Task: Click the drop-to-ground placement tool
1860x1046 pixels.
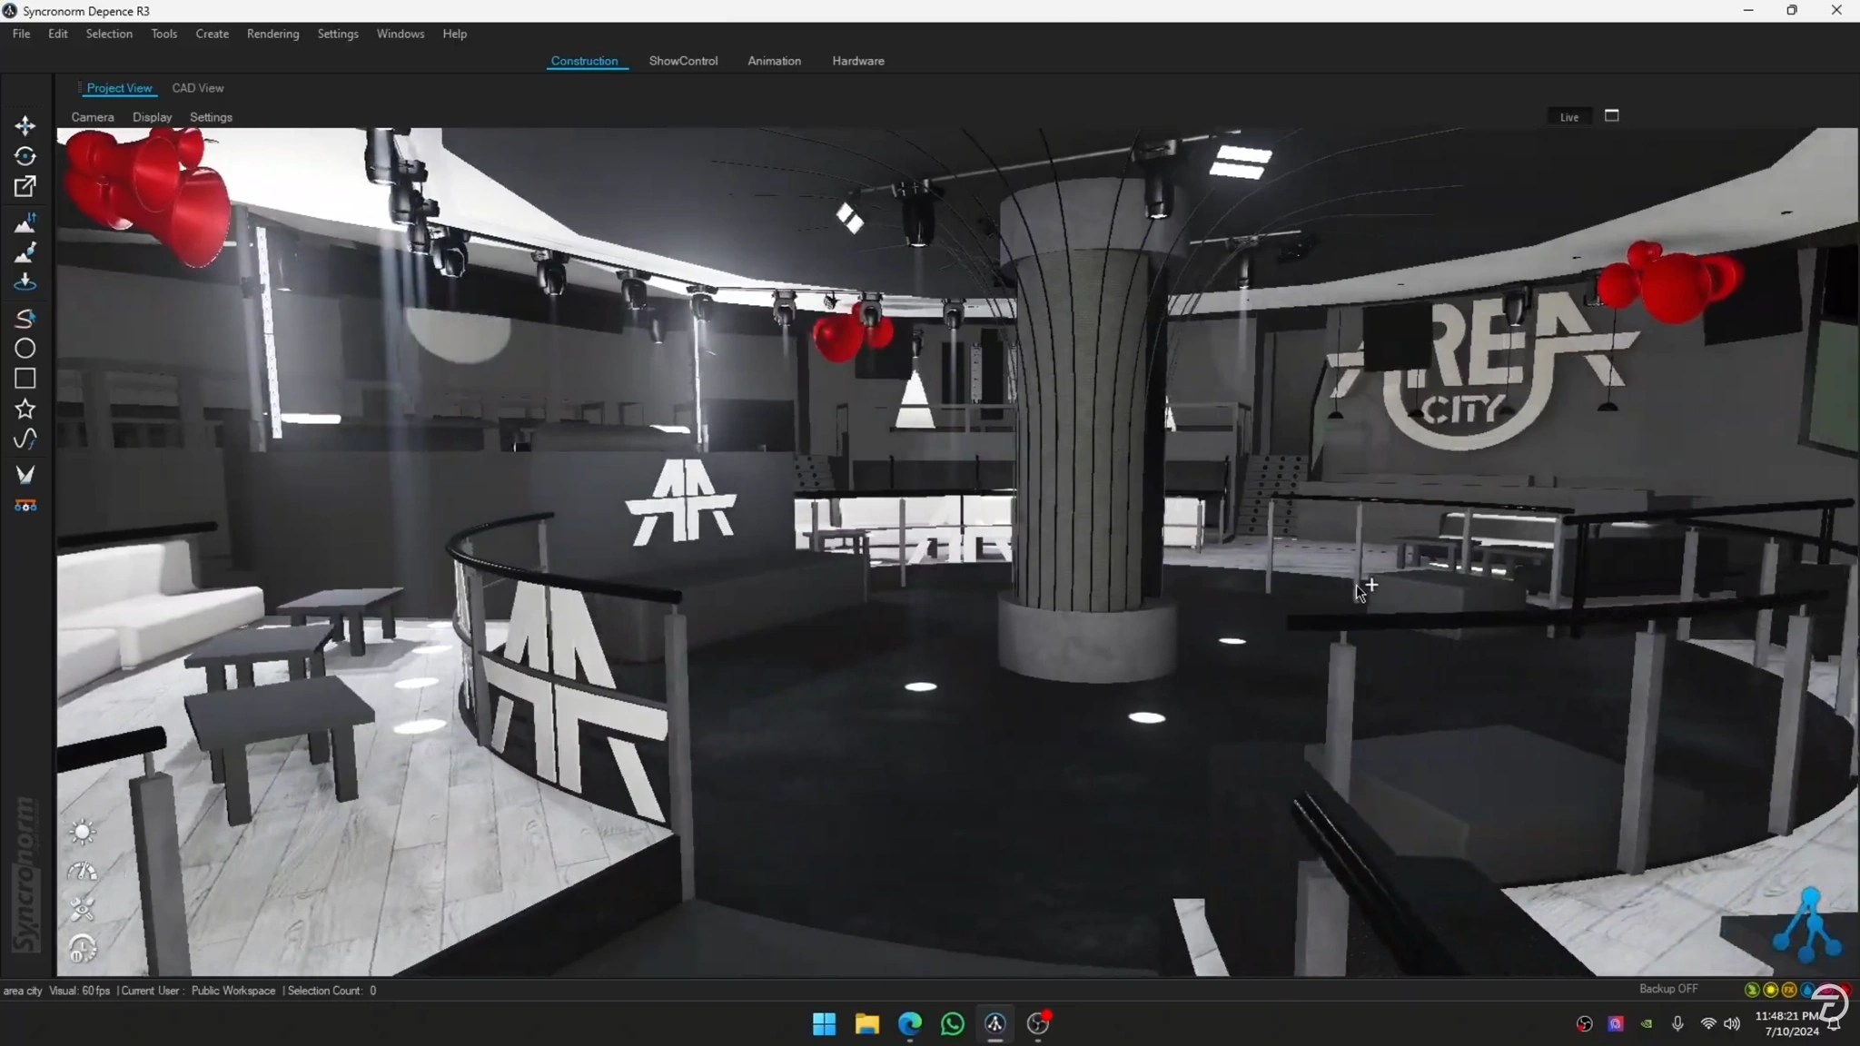Action: pyautogui.click(x=25, y=283)
